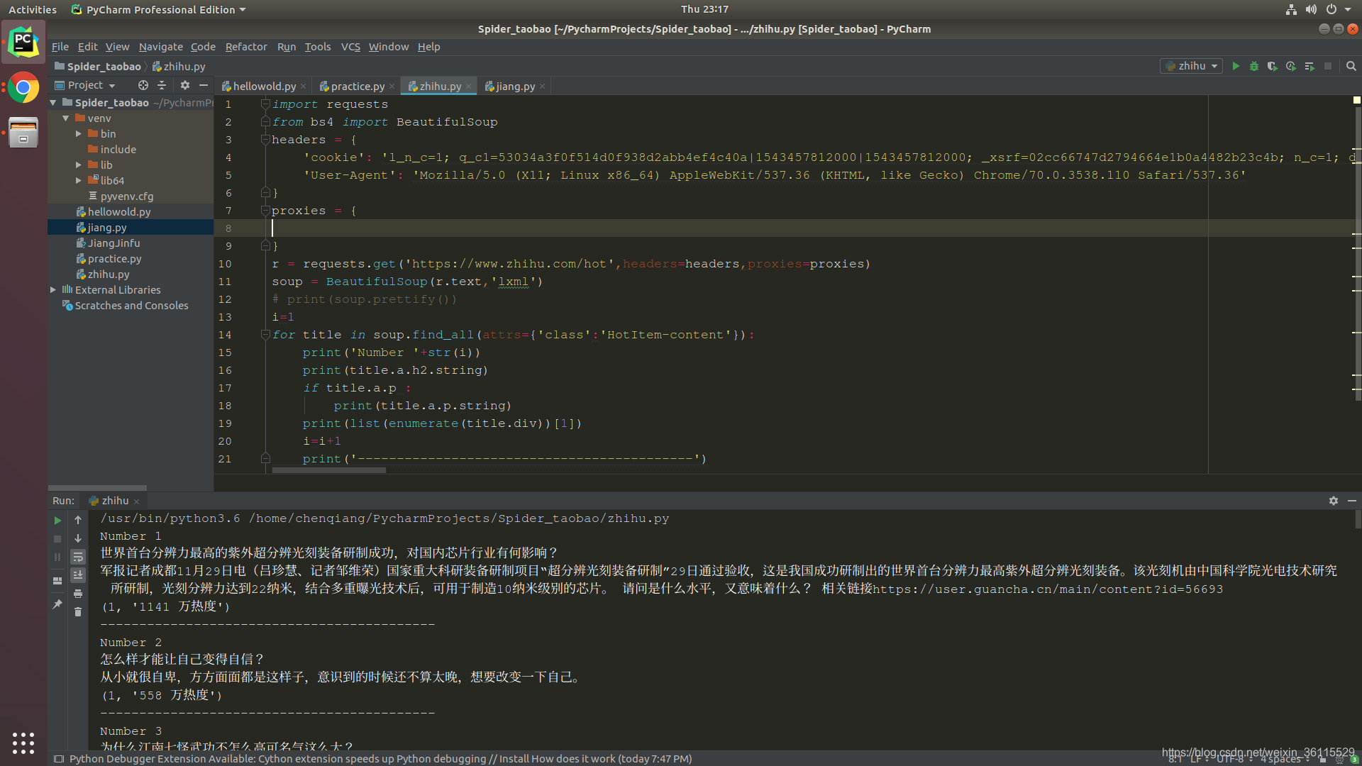Click the Project panel horizontal scrollbar

coord(97,488)
